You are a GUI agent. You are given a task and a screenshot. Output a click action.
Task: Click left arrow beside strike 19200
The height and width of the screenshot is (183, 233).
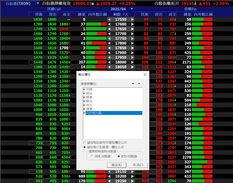[x=109, y=176]
